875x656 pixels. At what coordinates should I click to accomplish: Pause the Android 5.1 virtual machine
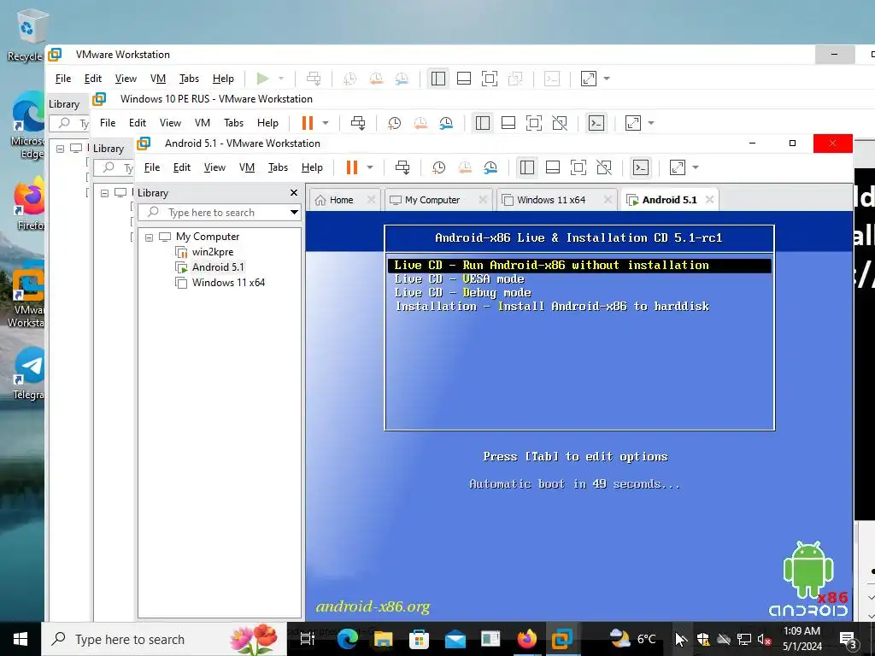(351, 167)
